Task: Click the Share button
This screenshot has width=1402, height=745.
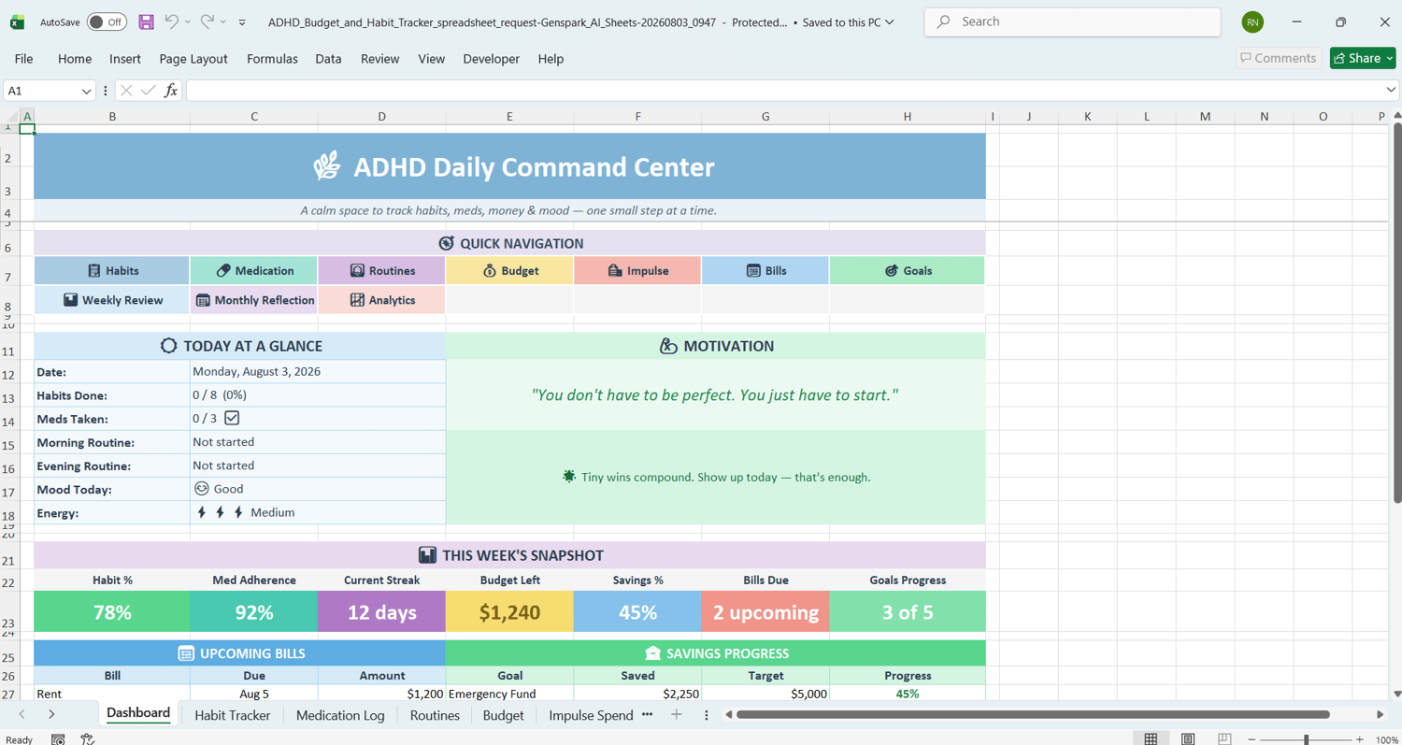Action: 1363,58
